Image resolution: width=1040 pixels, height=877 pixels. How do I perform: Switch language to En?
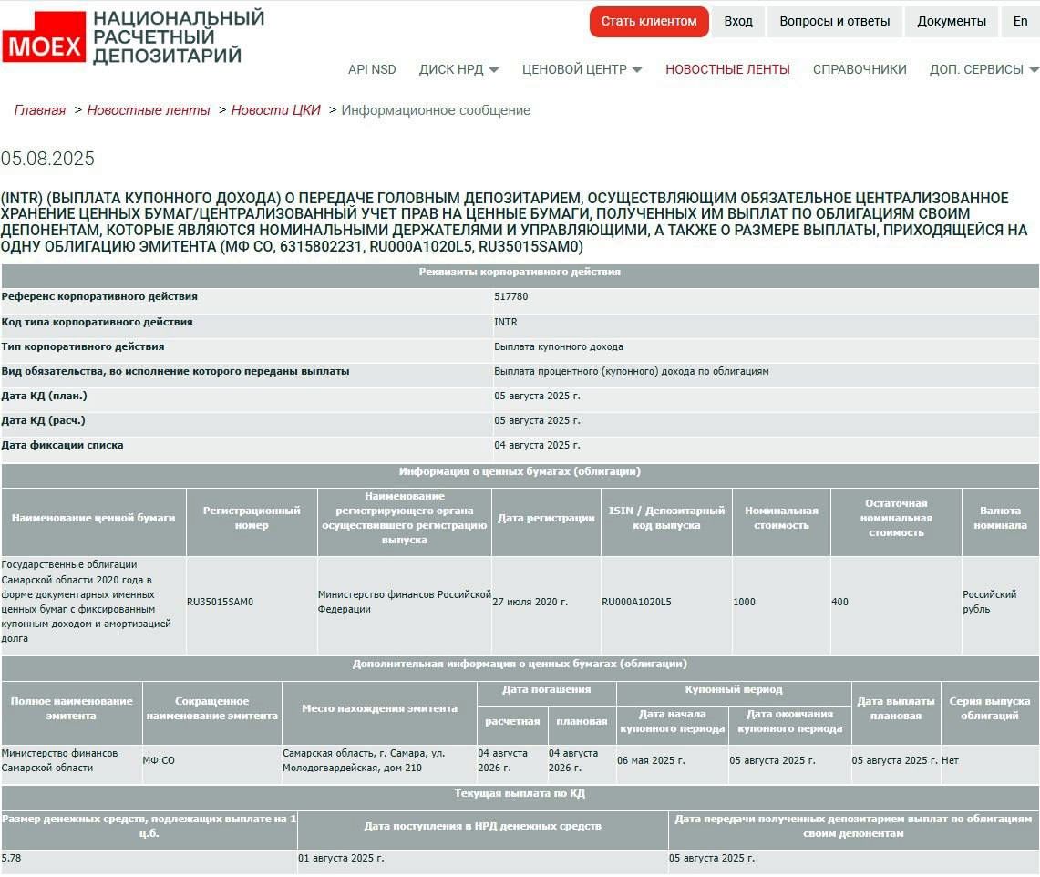pyautogui.click(x=1020, y=21)
